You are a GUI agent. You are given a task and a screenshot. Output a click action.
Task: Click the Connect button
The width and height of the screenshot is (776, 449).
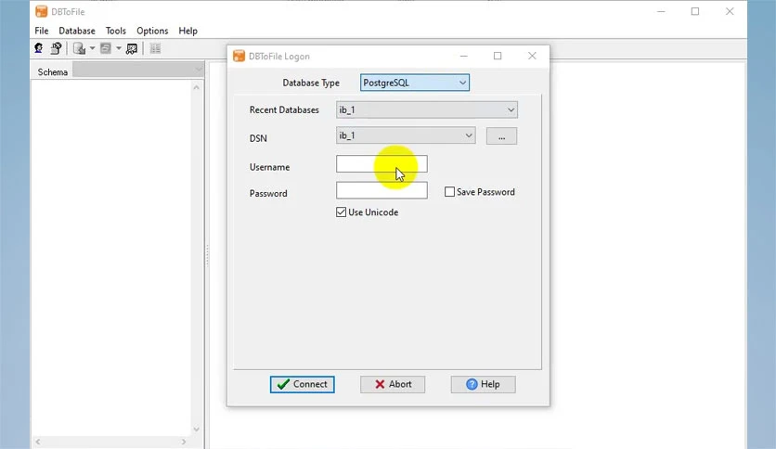(x=303, y=384)
